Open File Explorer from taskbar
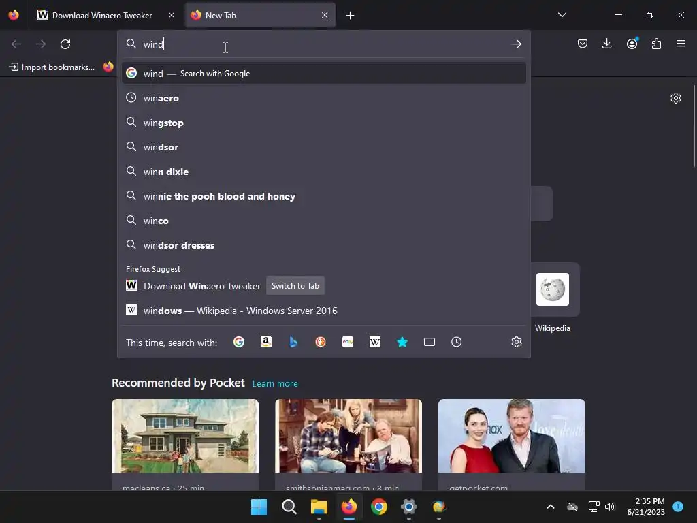 [319, 507]
